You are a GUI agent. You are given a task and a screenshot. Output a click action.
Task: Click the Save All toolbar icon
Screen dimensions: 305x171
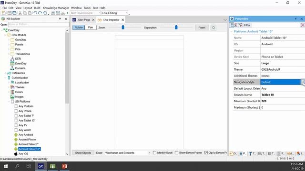pyautogui.click(x=14, y=13)
